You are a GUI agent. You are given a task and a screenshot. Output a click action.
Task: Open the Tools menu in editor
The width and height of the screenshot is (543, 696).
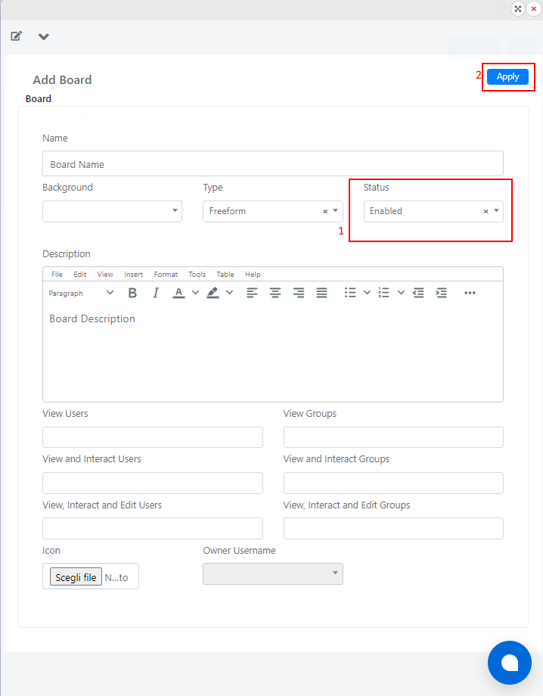pyautogui.click(x=197, y=275)
